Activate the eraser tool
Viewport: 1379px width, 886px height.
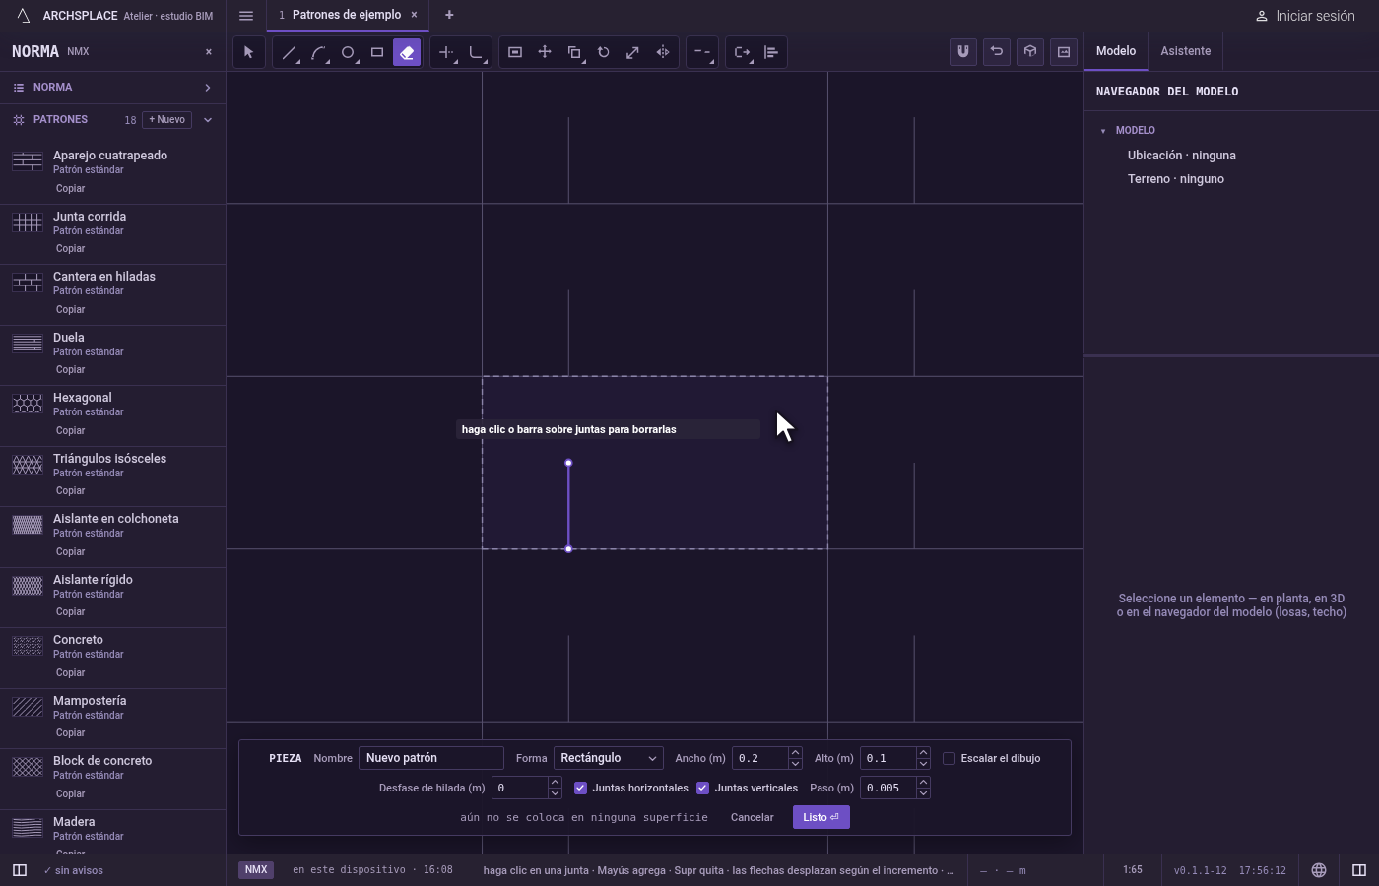[407, 52]
